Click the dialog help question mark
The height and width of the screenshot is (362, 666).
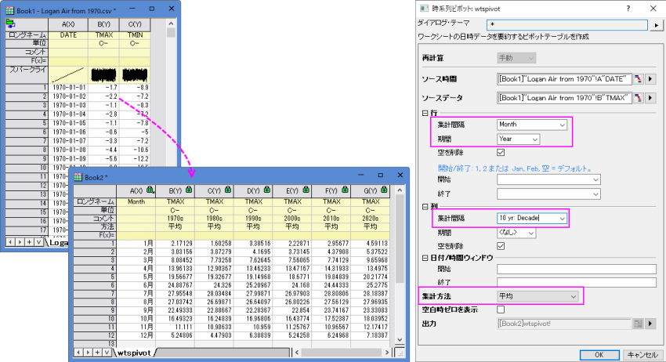(x=628, y=9)
